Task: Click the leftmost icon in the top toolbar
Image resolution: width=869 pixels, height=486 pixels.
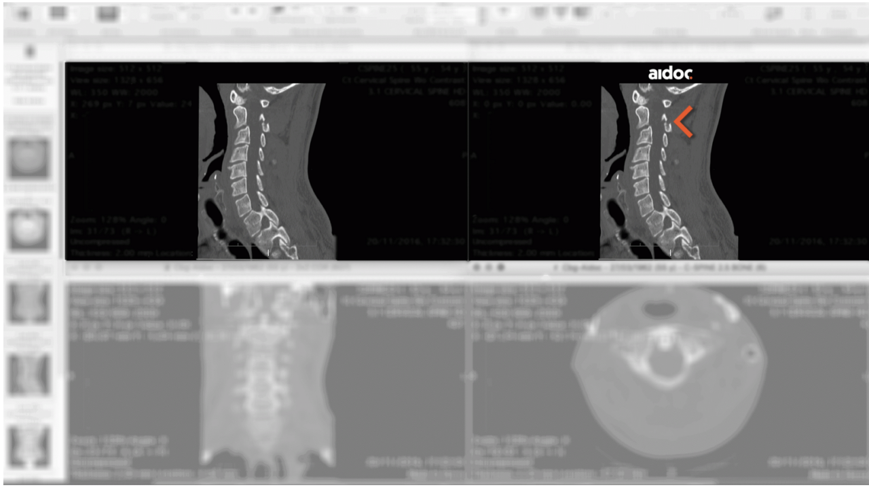Action: tap(23, 14)
